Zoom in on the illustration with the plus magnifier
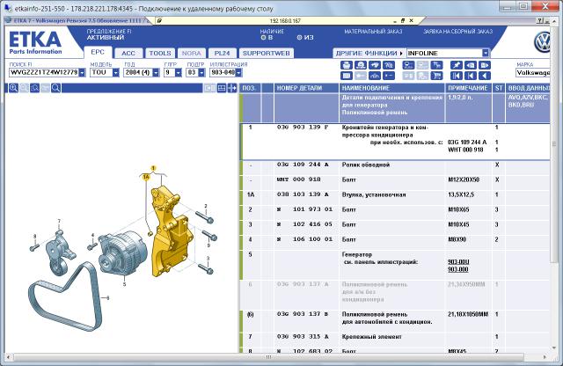The image size is (563, 366). click(x=14, y=88)
